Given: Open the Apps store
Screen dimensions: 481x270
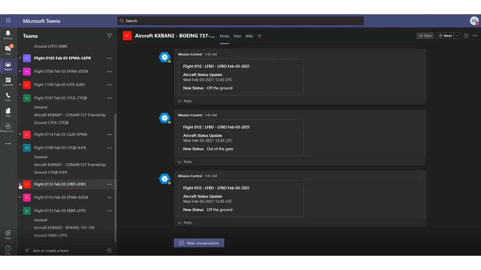Looking at the screenshot, I should point(8,235).
